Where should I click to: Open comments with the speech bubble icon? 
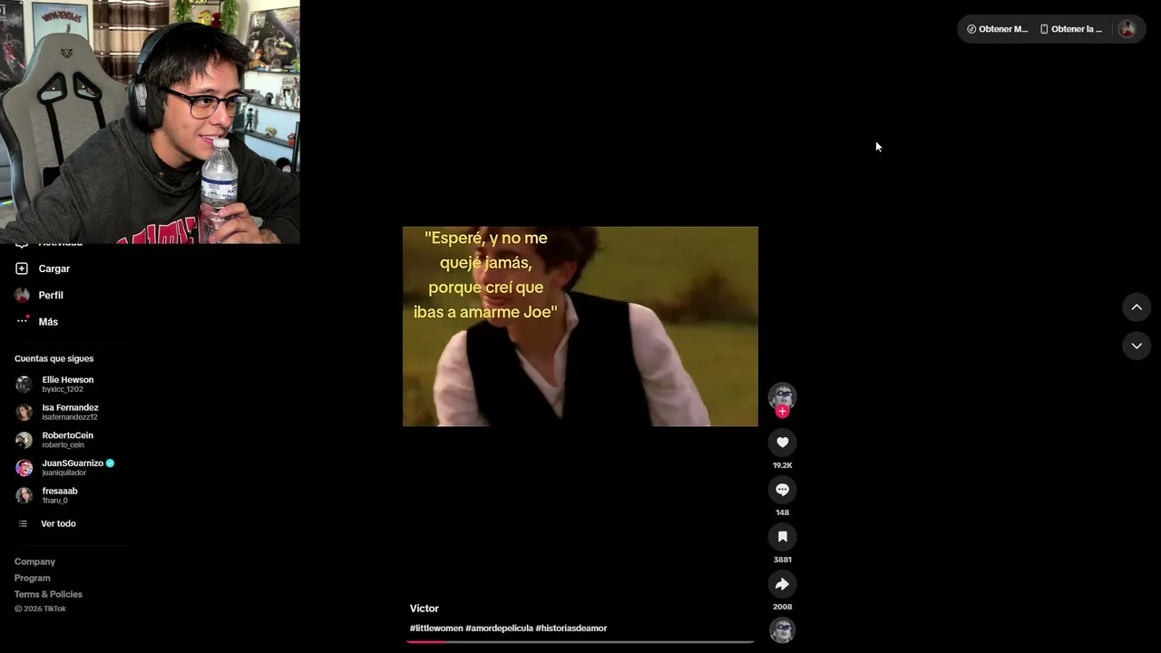(782, 490)
